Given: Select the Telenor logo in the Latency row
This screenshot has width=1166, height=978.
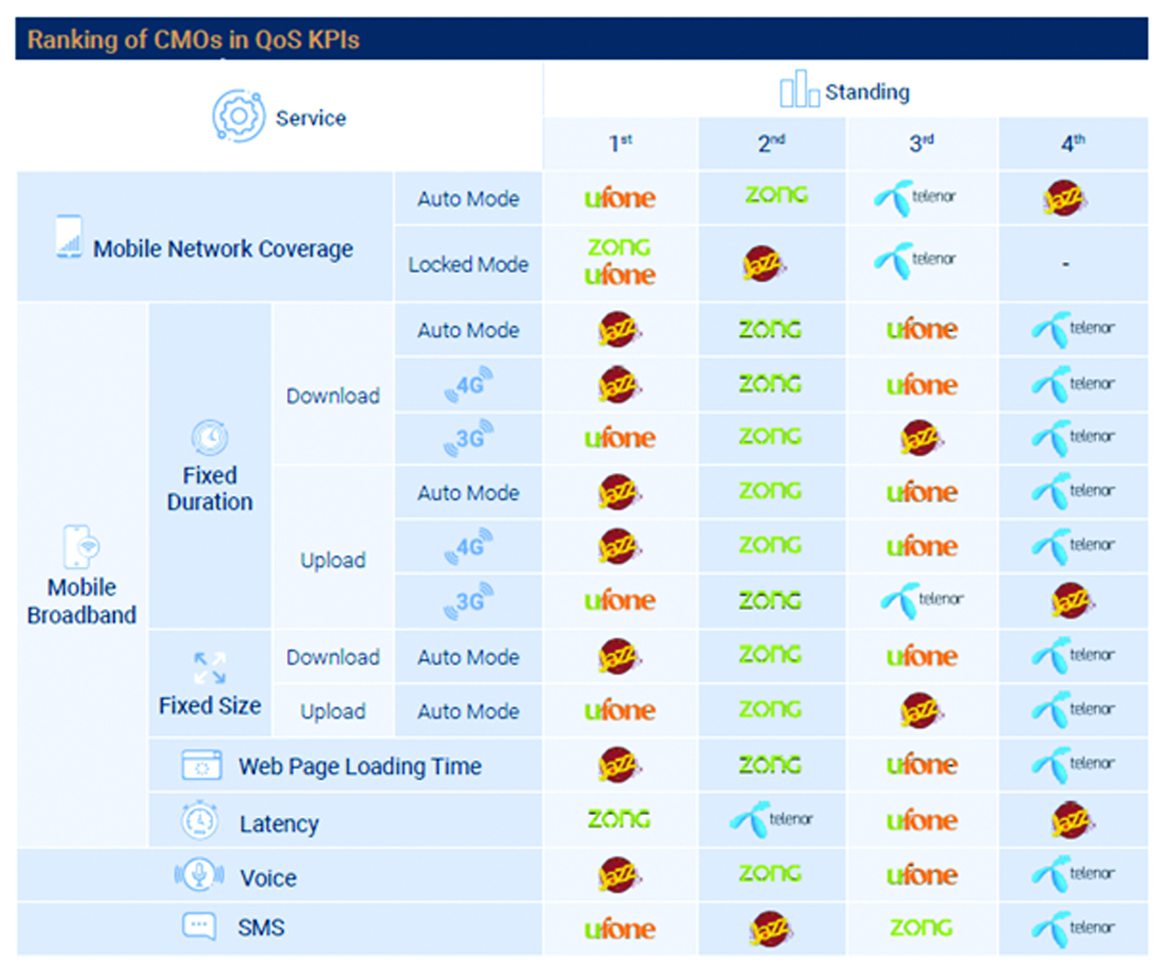Looking at the screenshot, I should (771, 819).
